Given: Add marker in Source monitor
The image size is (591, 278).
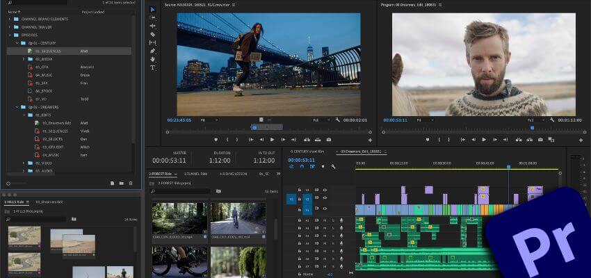Looking at the screenshot, I should pos(216,140).
